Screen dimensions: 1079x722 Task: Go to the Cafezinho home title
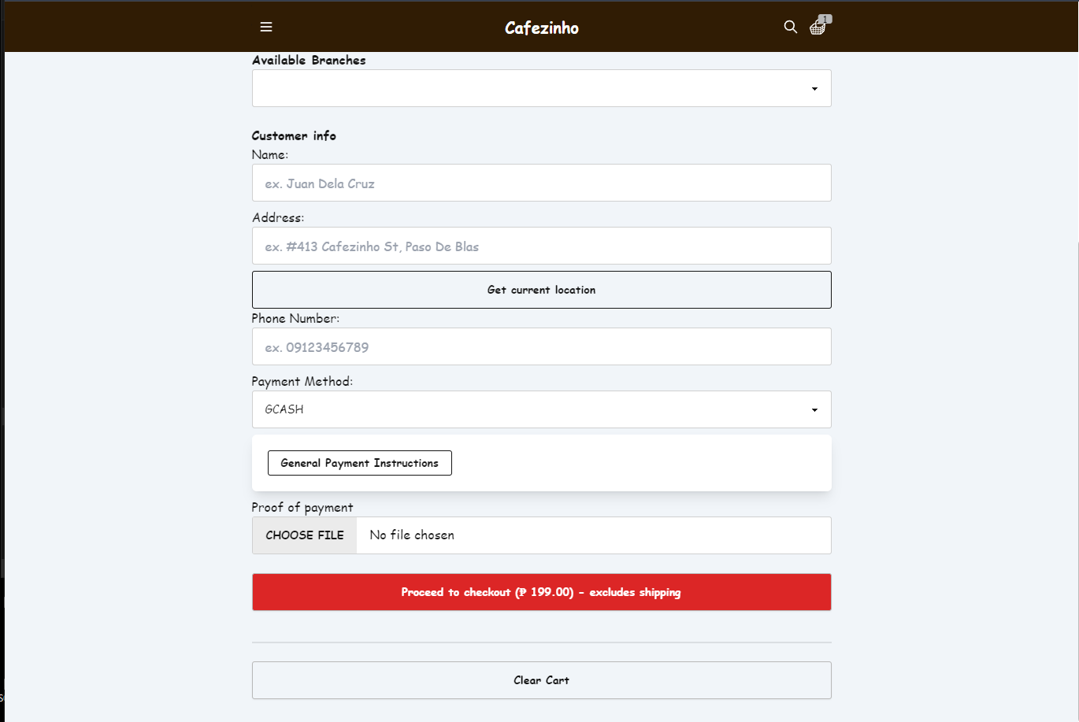click(542, 28)
